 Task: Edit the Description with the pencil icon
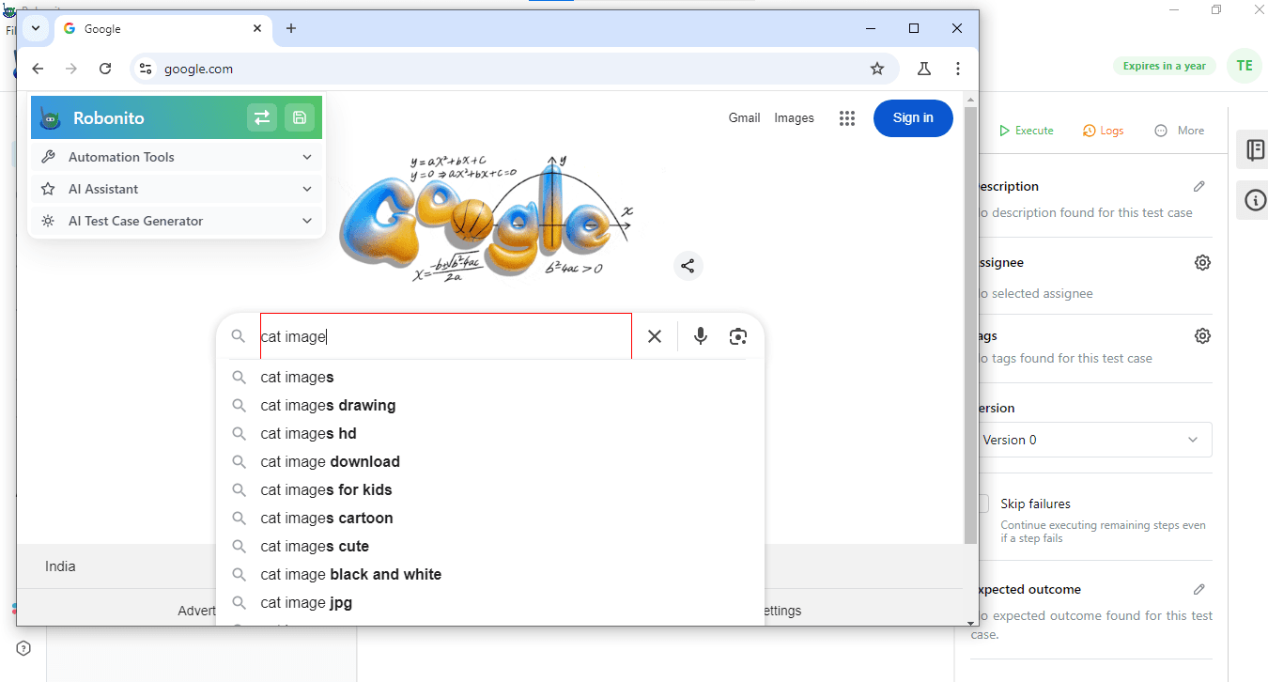[x=1199, y=186]
